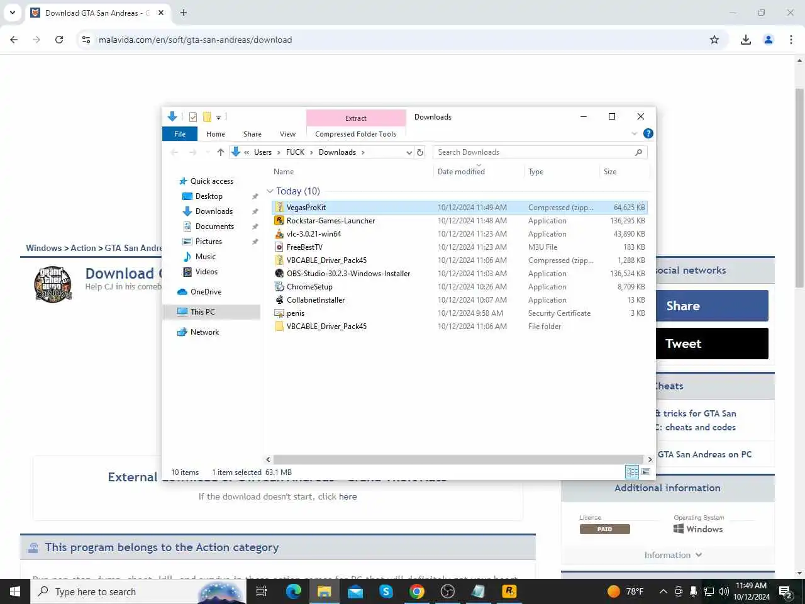Expand the Information section on the webpage
Screen dimensions: 805x604
point(673,555)
